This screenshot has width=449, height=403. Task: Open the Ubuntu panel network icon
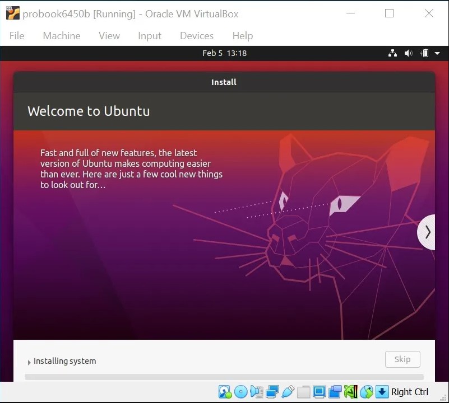pos(392,53)
